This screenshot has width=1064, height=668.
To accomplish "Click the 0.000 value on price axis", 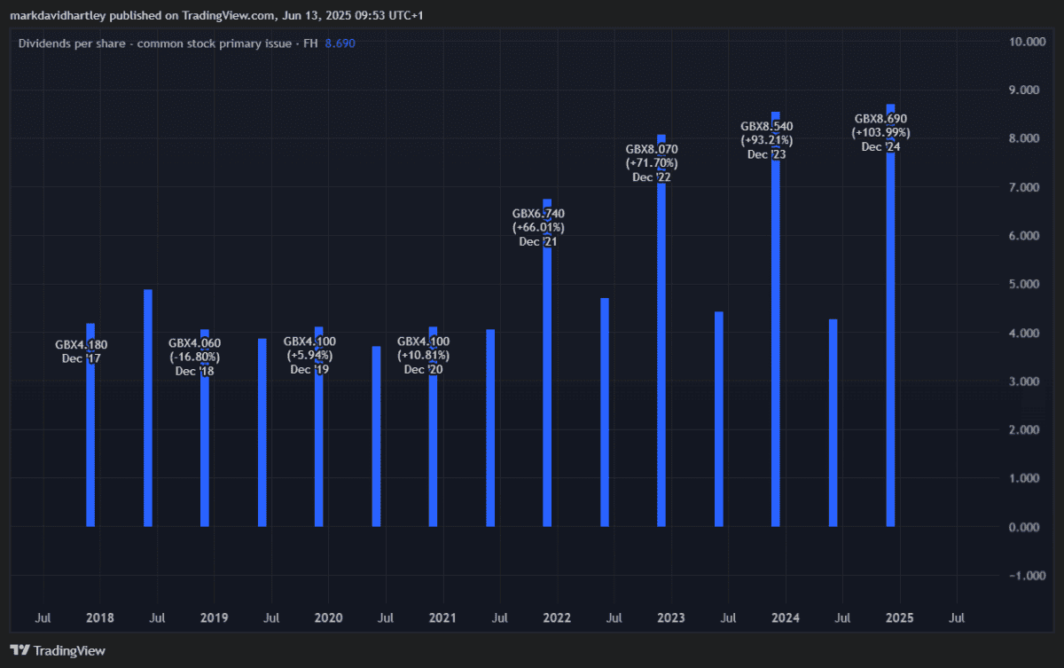I will pyautogui.click(x=1030, y=527).
